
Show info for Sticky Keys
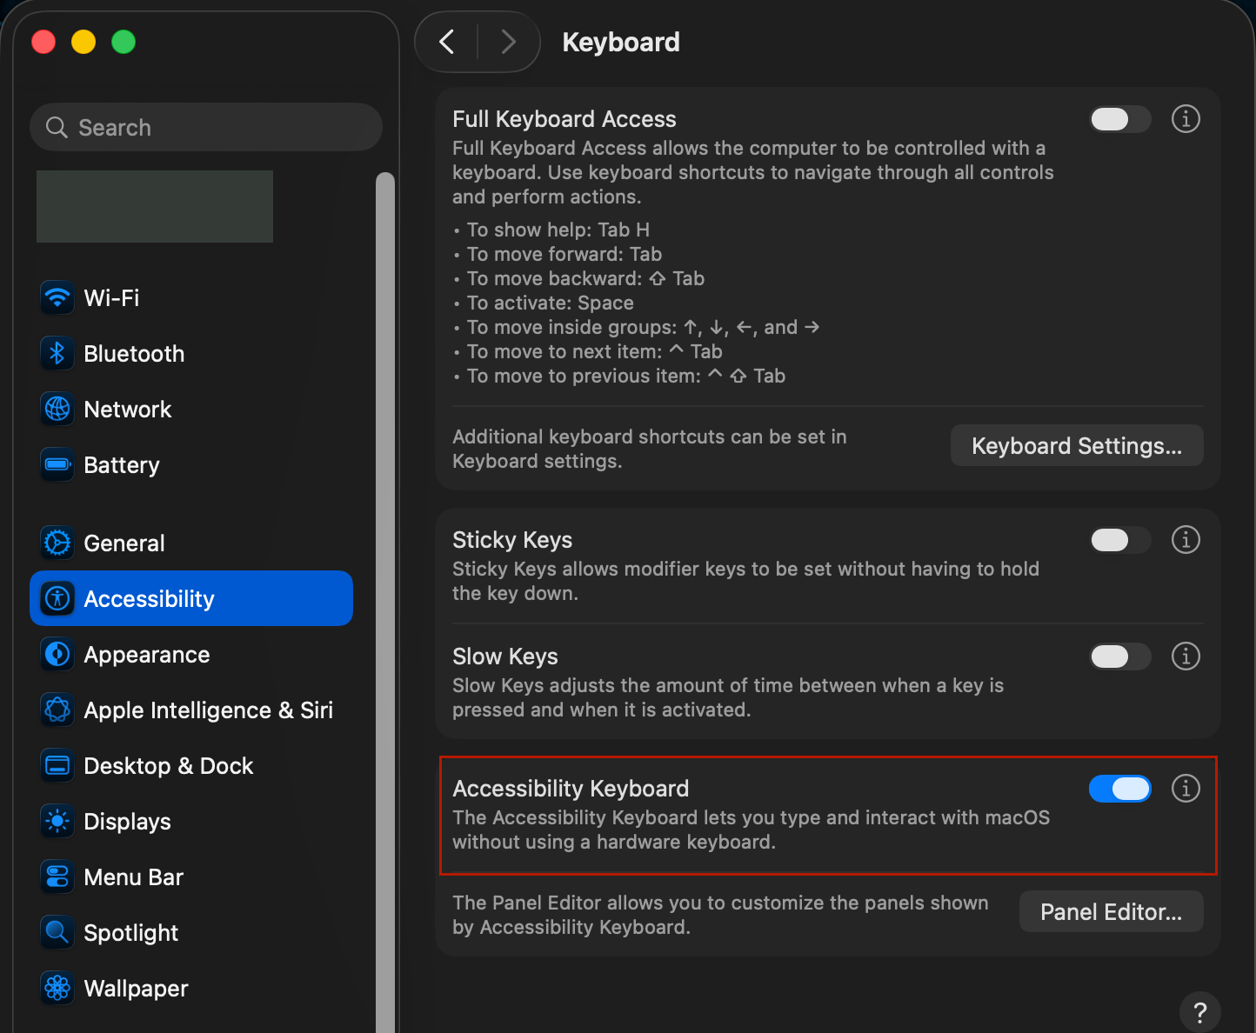pos(1186,540)
